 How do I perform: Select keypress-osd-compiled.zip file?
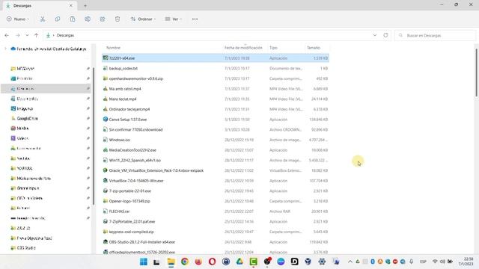click(x=216, y=232)
